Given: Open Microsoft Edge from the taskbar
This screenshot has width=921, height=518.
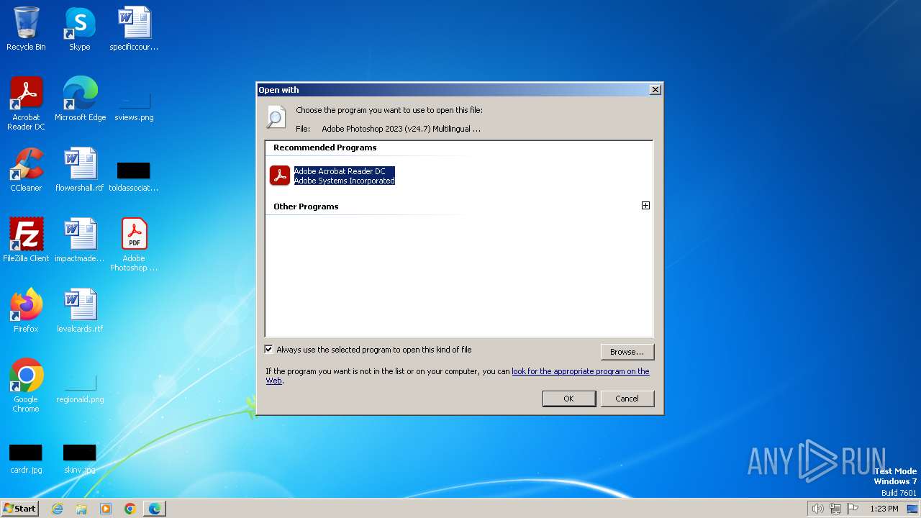Looking at the screenshot, I should [155, 509].
